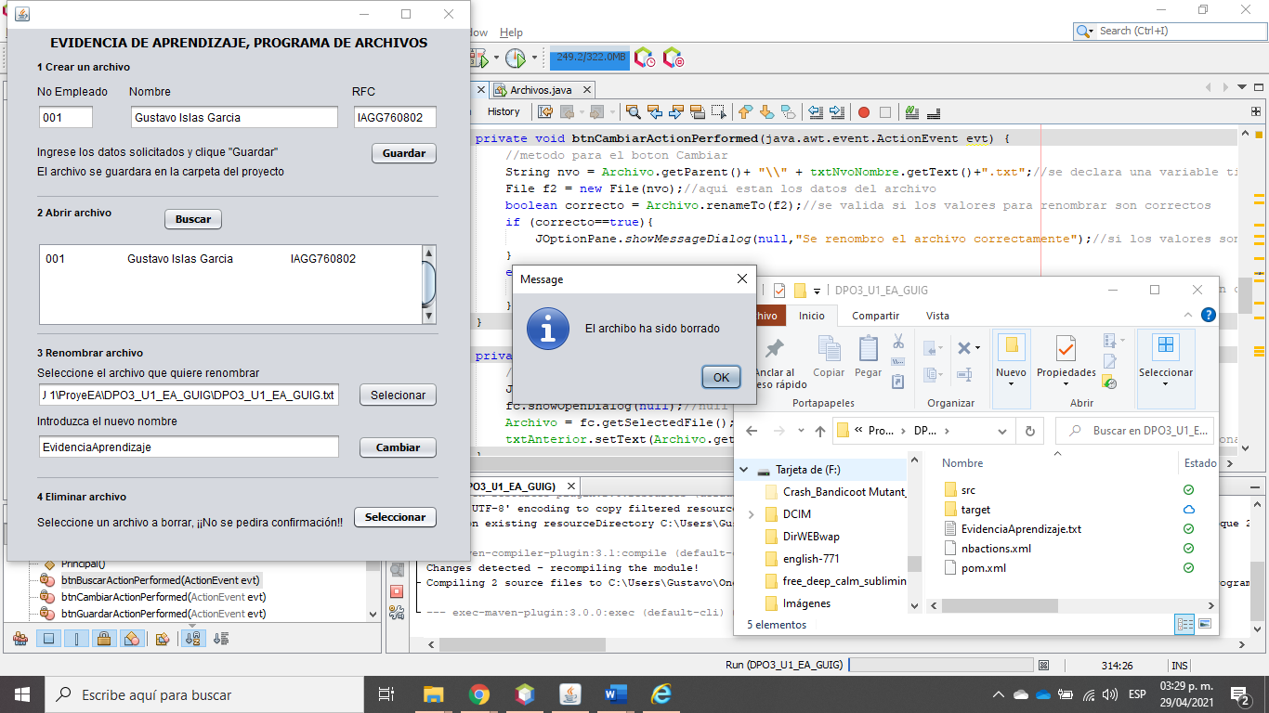This screenshot has width=1269, height=713.
Task: Toggle Show Non-Public Members lock icon
Action: [104, 639]
